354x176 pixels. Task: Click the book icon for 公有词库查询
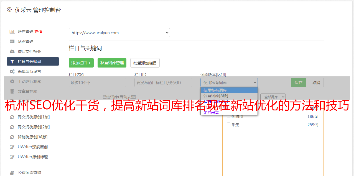click(x=12, y=173)
